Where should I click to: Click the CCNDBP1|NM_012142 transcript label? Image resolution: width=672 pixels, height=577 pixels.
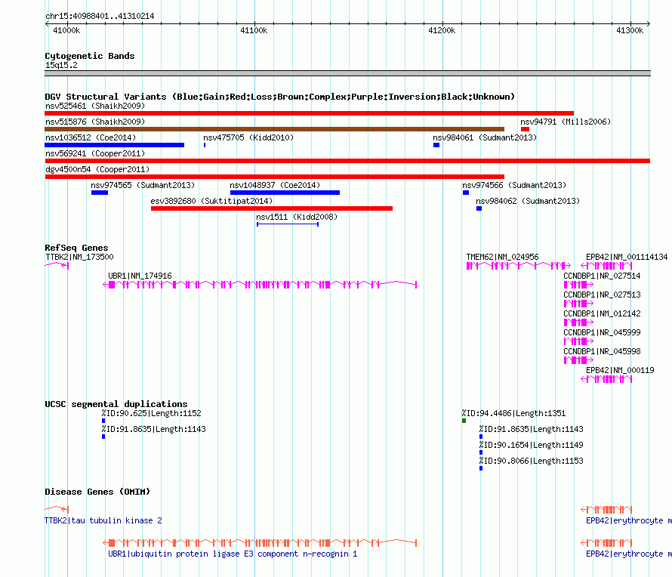point(602,313)
